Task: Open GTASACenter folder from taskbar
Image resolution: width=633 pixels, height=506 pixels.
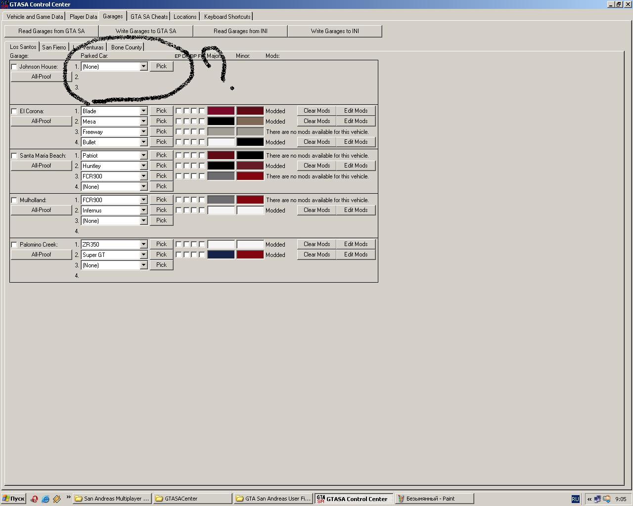Action: pyautogui.click(x=192, y=499)
